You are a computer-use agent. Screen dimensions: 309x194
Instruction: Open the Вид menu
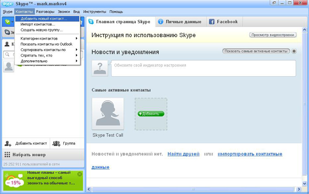pyautogui.click(x=76, y=12)
